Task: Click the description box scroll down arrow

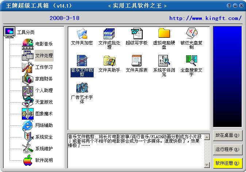Action: tap(207, 165)
